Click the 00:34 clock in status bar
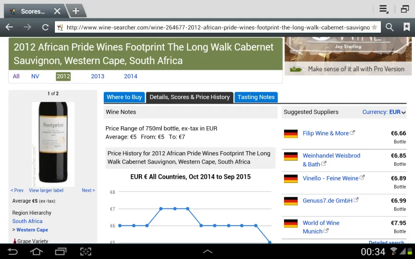 pyautogui.click(x=373, y=252)
